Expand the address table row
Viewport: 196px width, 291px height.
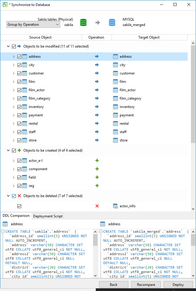(x=13, y=57)
